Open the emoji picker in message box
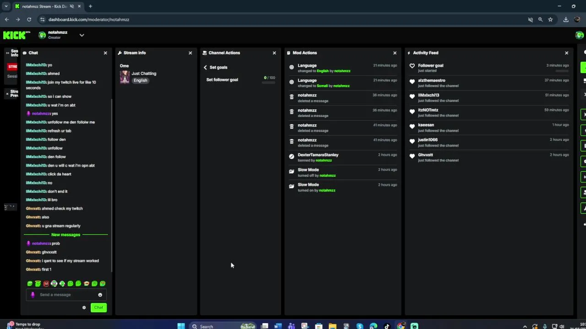The height and width of the screenshot is (329, 586). tap(100, 295)
